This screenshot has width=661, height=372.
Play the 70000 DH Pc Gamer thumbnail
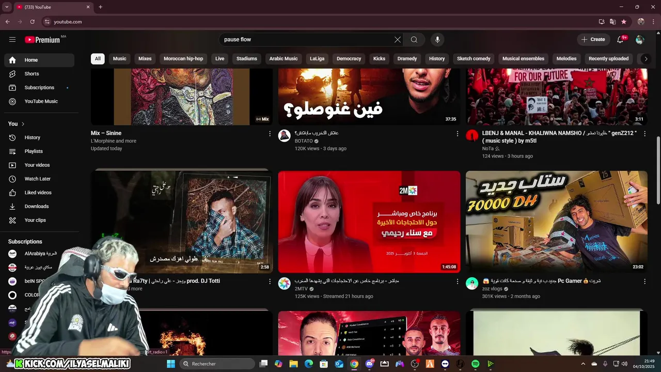point(557,222)
